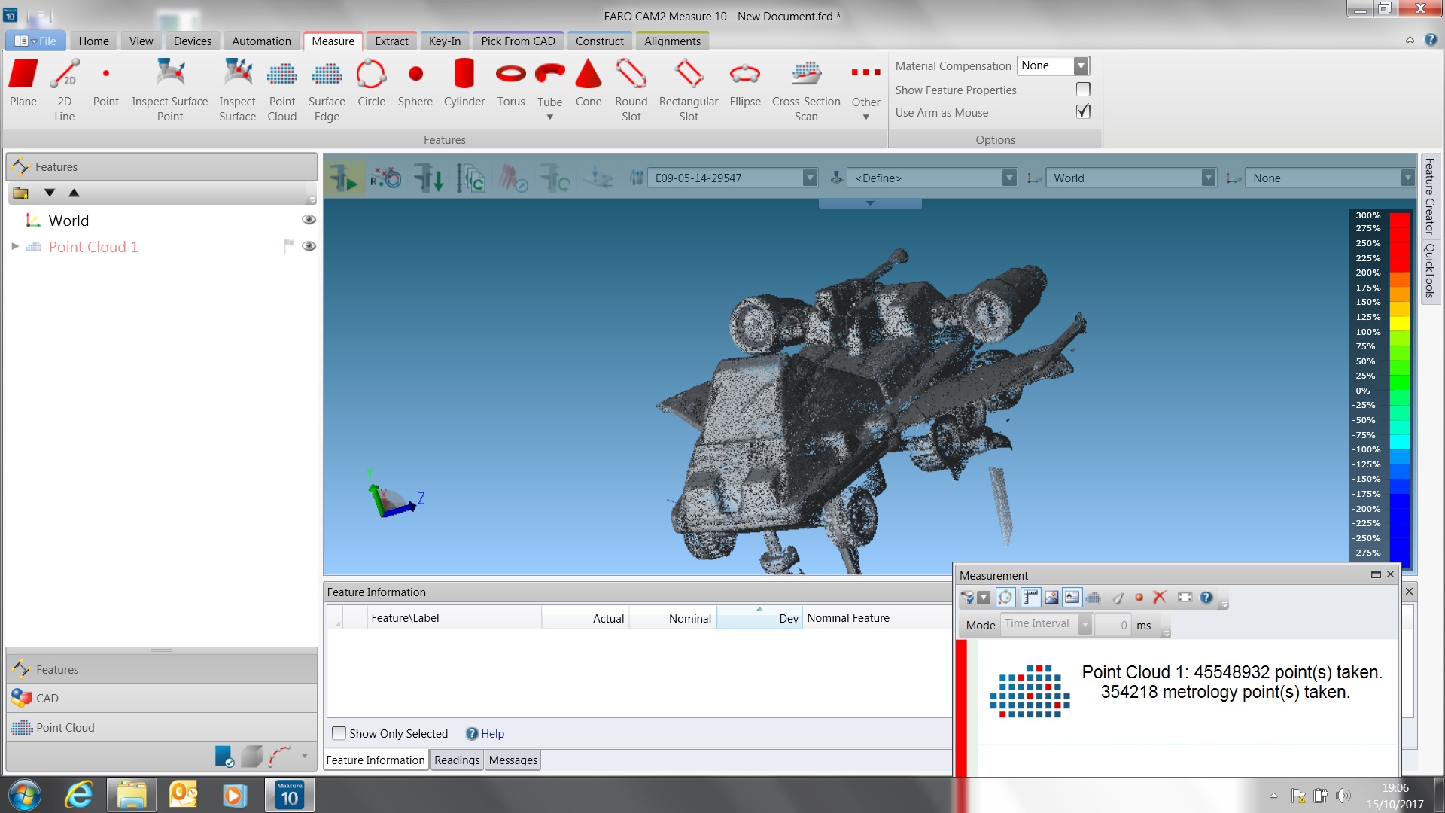Select the Surface Edge tool
Screen dimensions: 1445x813
(x=327, y=90)
